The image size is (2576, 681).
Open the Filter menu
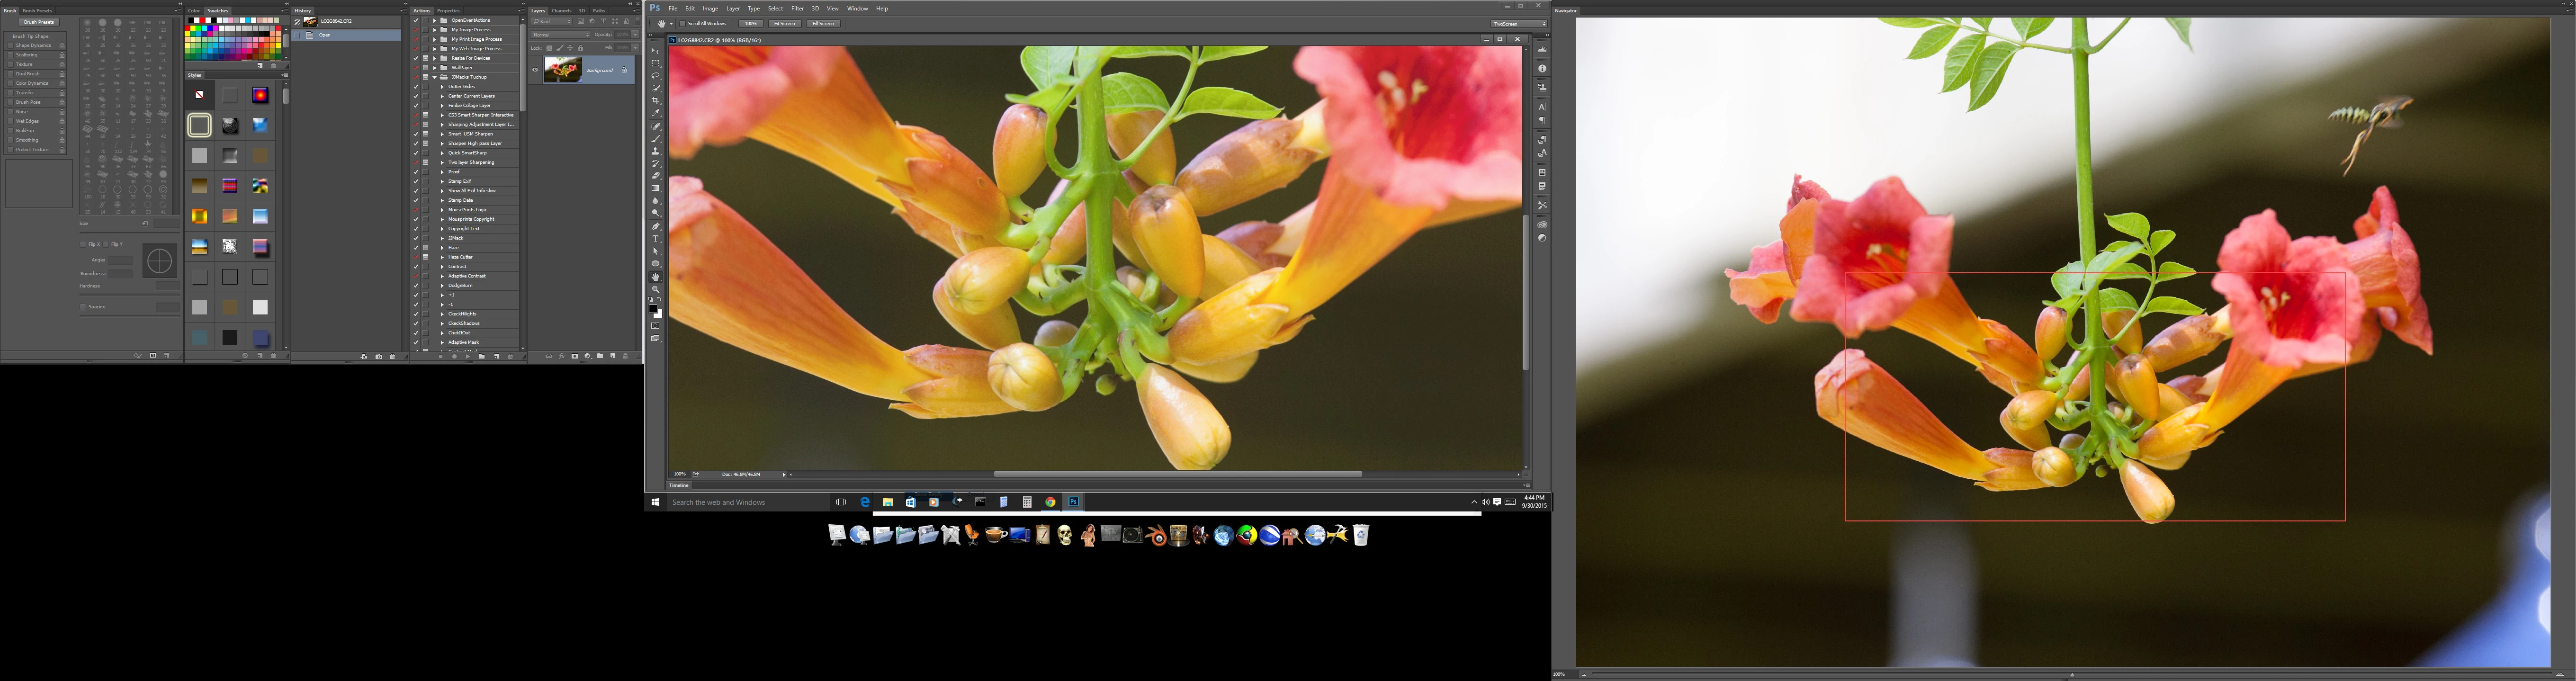797,8
